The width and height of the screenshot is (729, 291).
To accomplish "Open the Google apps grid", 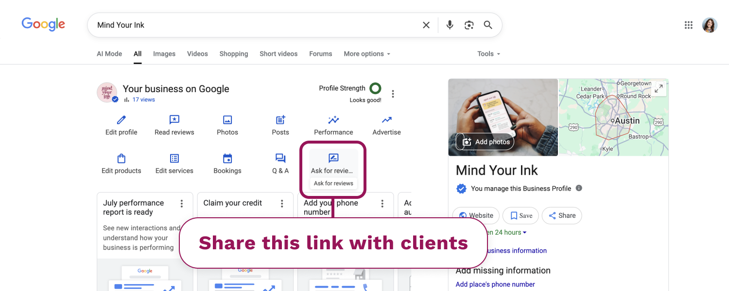I will tap(689, 25).
